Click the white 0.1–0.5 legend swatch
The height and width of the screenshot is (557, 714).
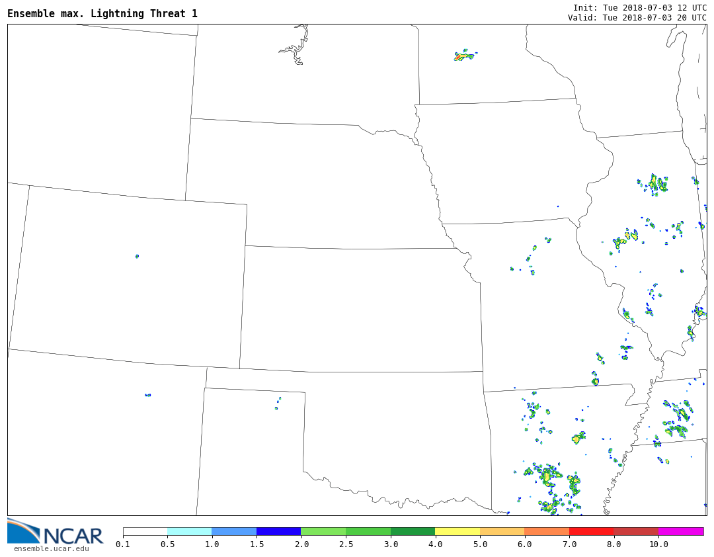tap(145, 531)
